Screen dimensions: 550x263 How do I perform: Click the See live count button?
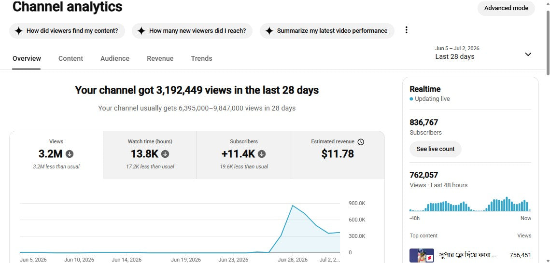point(435,149)
